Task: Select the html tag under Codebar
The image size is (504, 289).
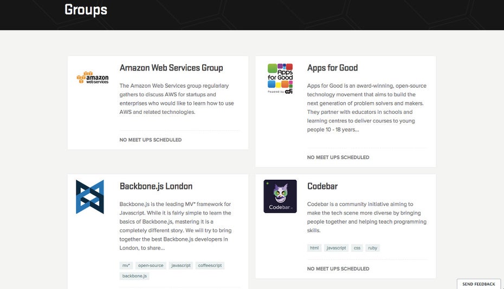Action: coord(314,248)
